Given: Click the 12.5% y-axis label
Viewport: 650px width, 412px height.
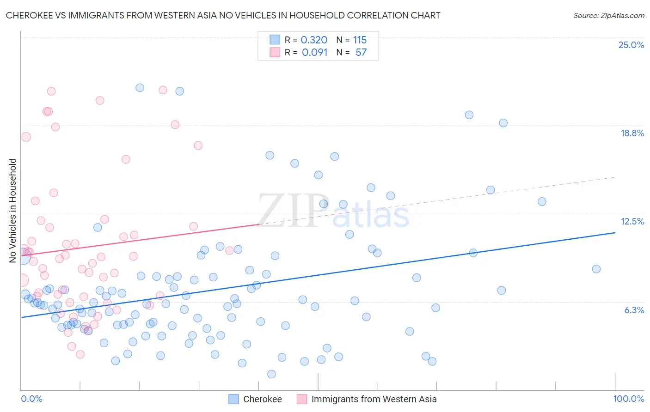Looking at the screenshot, I should (632, 221).
